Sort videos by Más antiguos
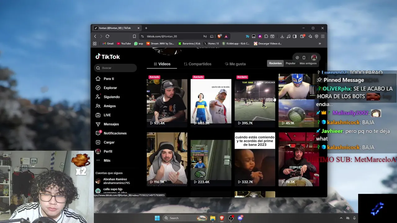Screen dimensions: 397x223 pos(308,63)
